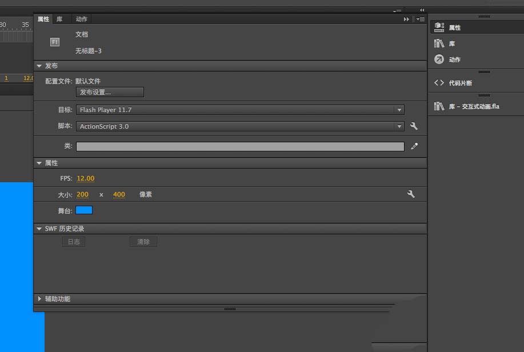Click the 像素 unit label

[x=146, y=194]
